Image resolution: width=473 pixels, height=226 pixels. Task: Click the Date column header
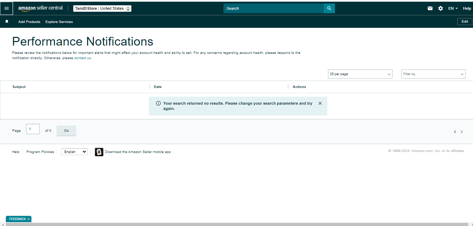tap(158, 87)
